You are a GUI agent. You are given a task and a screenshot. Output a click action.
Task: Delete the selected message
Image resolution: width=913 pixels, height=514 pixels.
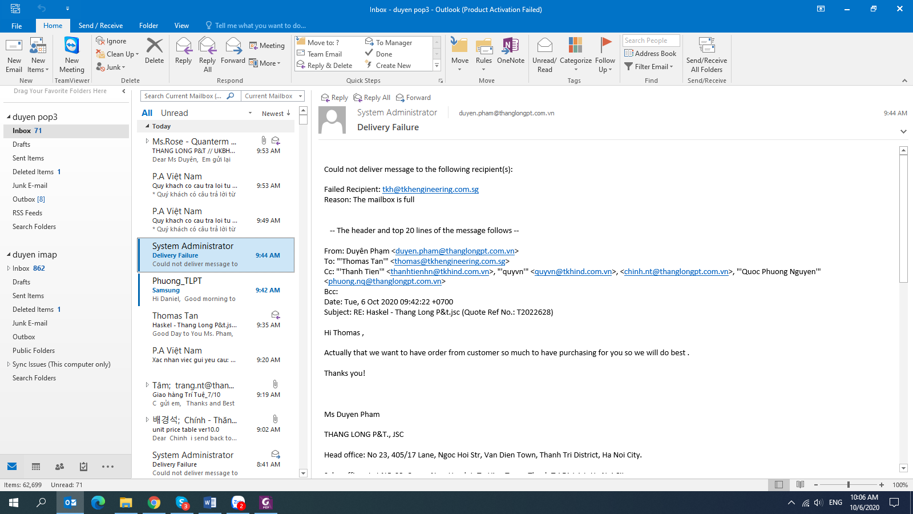point(154,51)
